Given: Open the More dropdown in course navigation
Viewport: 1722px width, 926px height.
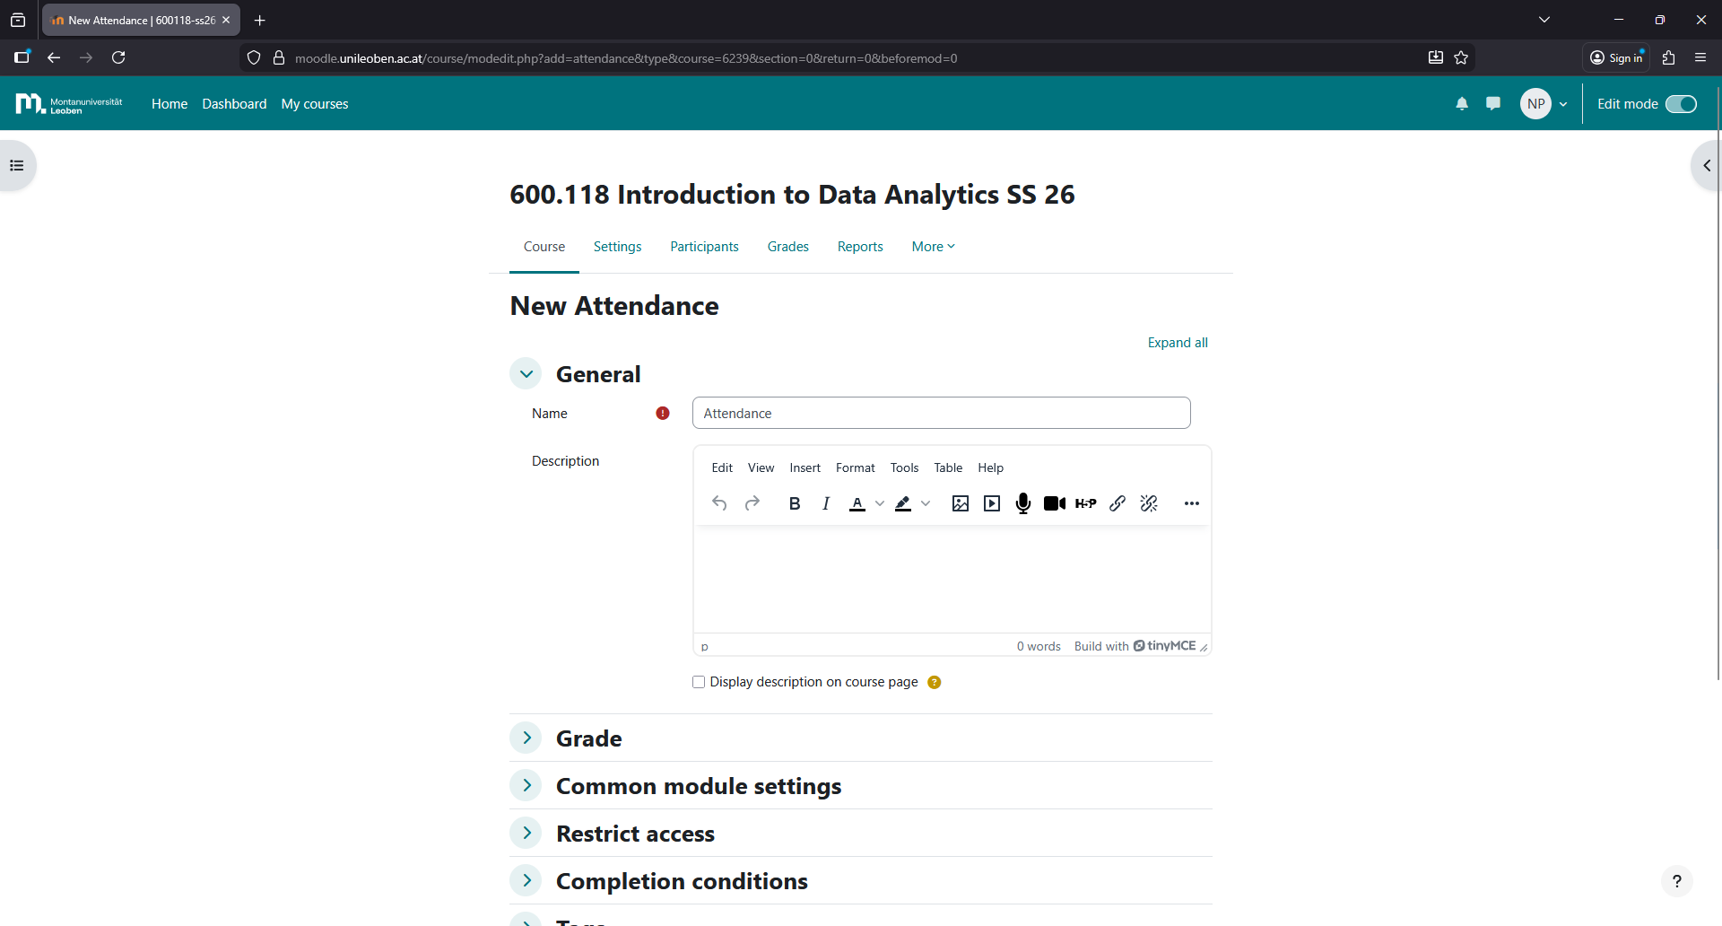Looking at the screenshot, I should [x=933, y=247].
